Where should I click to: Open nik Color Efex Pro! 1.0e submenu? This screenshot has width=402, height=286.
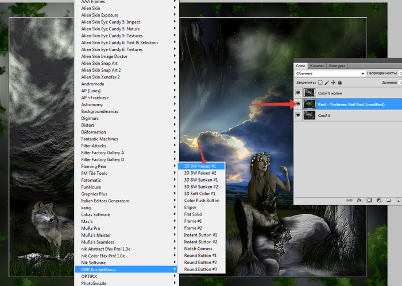[126, 256]
